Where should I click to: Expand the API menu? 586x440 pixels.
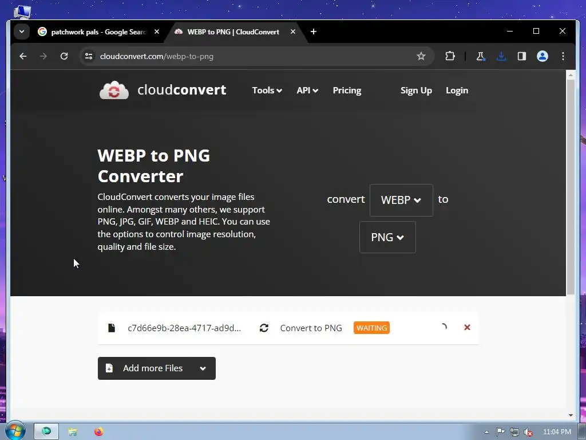[x=307, y=91]
